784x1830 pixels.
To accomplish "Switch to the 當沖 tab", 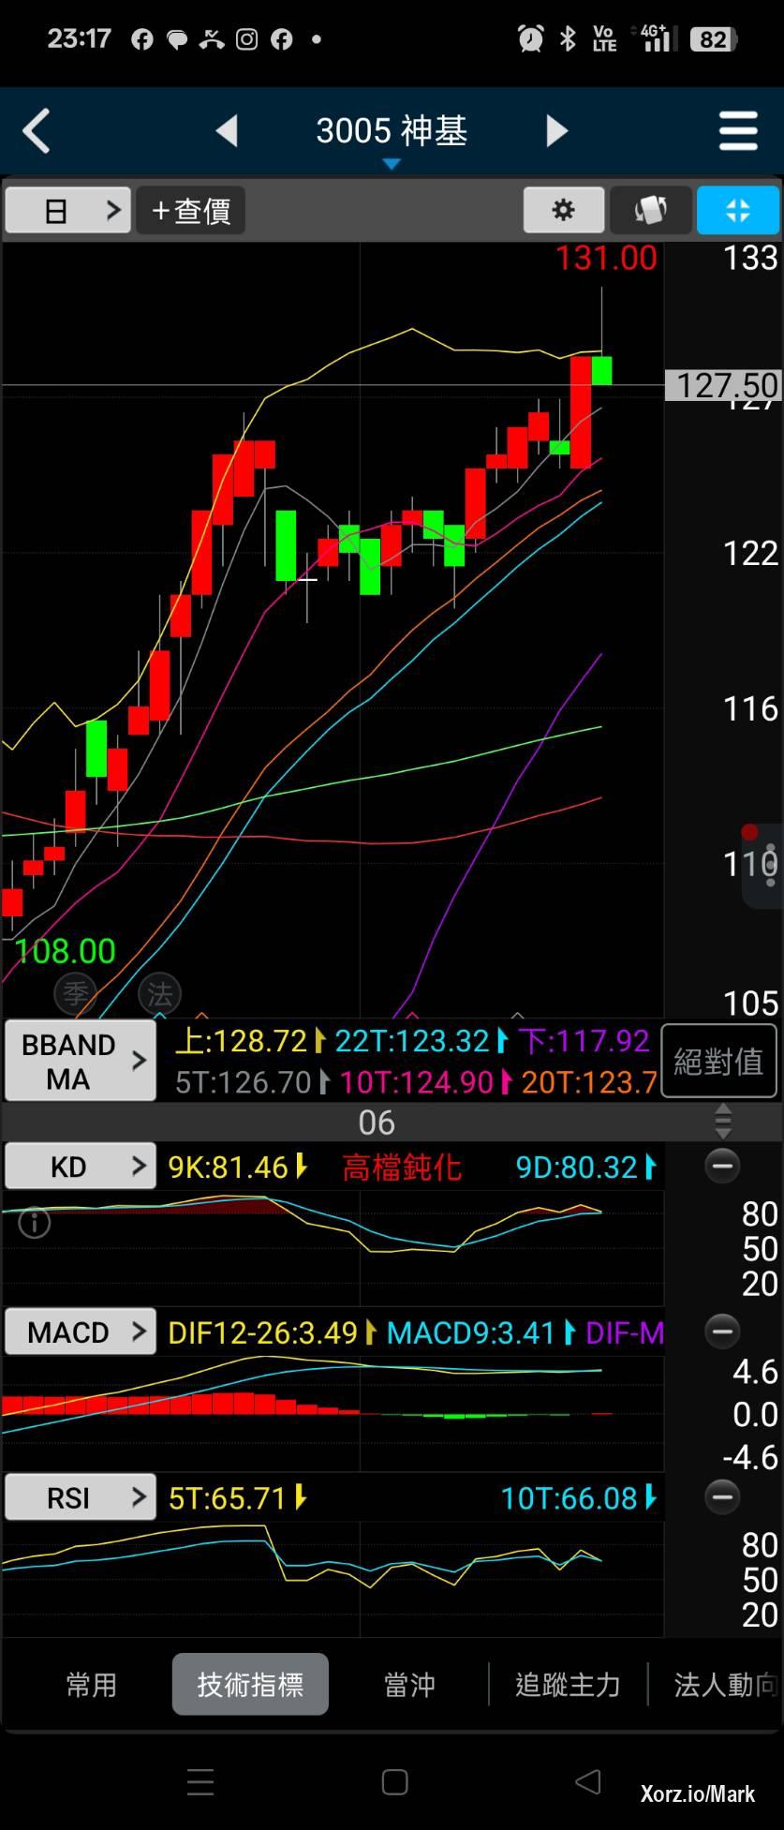I will pos(408,1685).
